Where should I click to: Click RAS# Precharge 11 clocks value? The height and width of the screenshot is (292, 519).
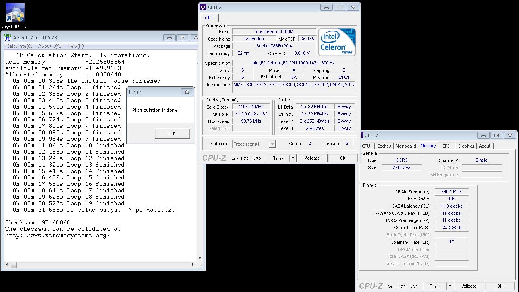(451, 220)
